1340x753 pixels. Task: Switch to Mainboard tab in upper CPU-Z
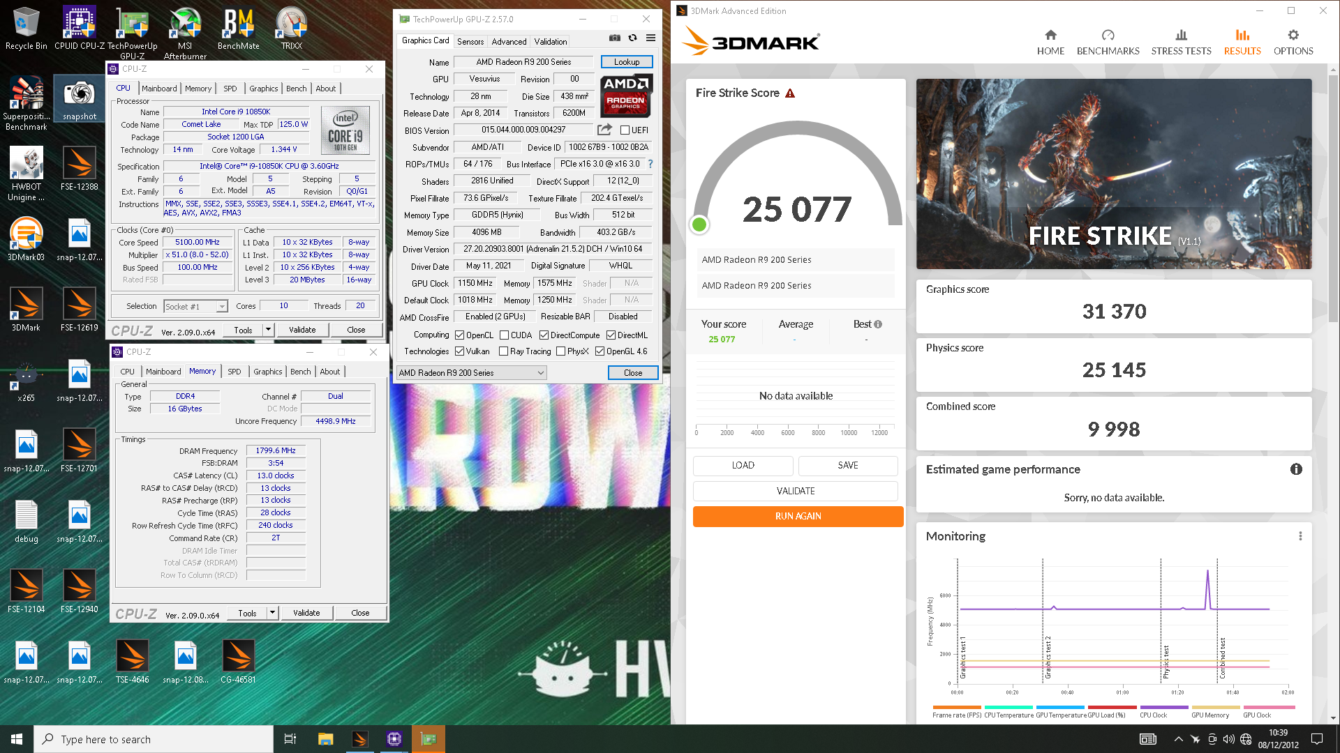tap(159, 89)
